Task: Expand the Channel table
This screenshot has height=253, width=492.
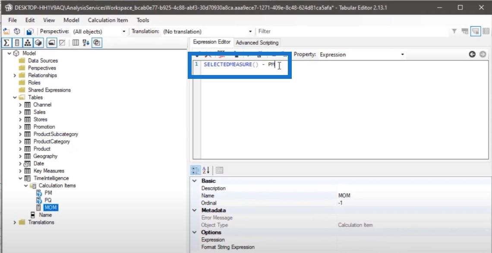Action: pyautogui.click(x=20, y=105)
